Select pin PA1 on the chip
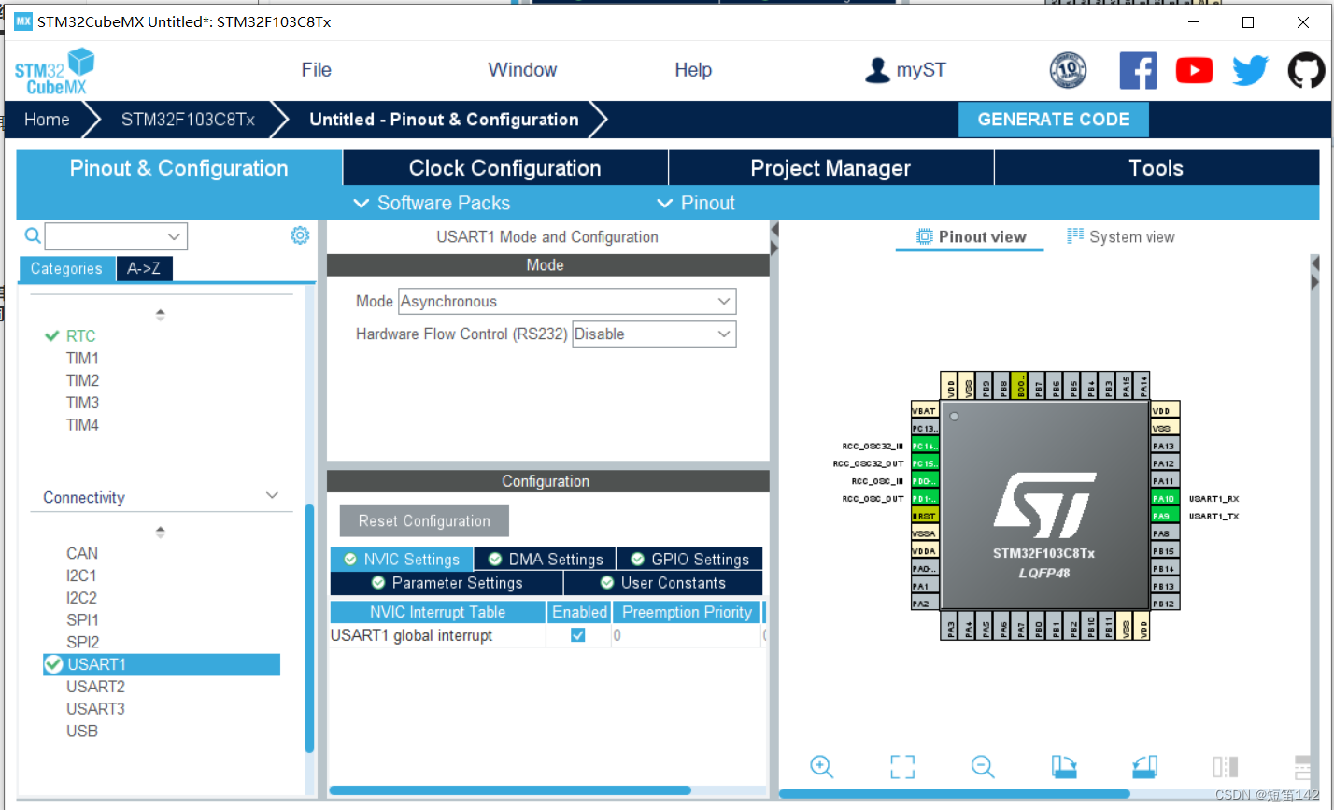The image size is (1334, 810). (x=925, y=586)
